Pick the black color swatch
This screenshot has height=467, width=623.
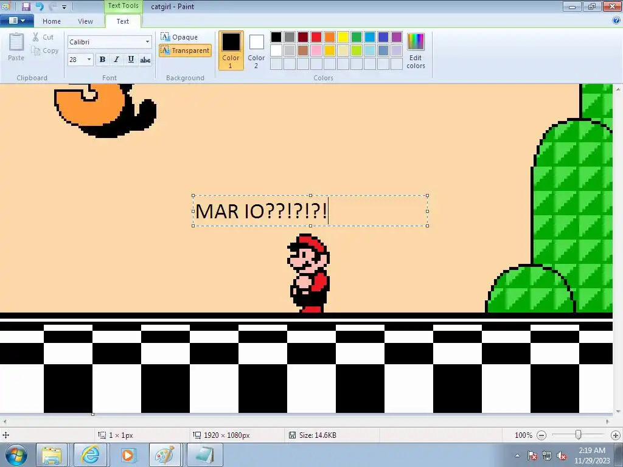pyautogui.click(x=276, y=37)
